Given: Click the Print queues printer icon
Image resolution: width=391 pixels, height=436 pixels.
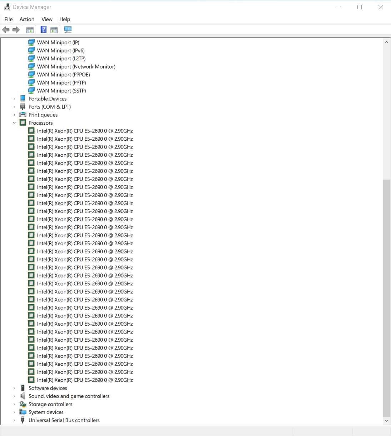Looking at the screenshot, I should click(x=23, y=115).
